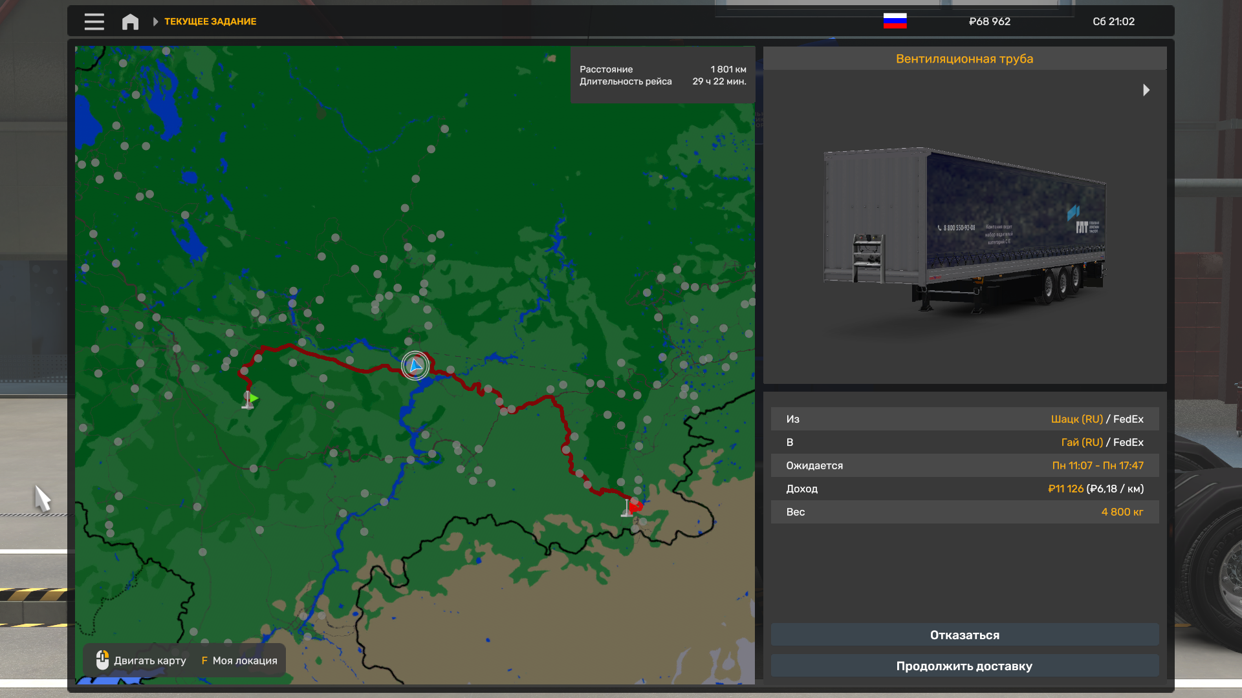Click the Доход row label
1242x698 pixels.
[801, 489]
